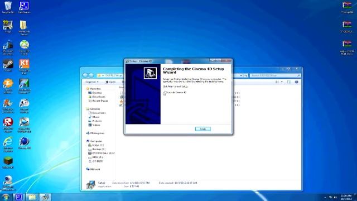Select Recent Places under Favorites

tap(98, 100)
